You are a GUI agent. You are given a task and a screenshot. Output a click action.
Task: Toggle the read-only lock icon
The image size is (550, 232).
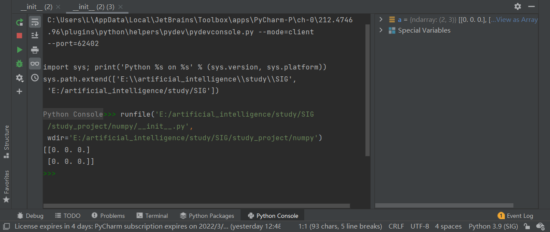527,226
